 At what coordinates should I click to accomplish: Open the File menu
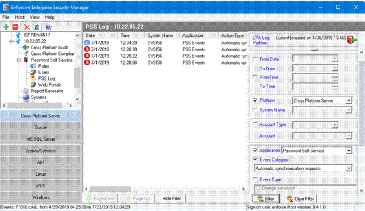pos(6,17)
